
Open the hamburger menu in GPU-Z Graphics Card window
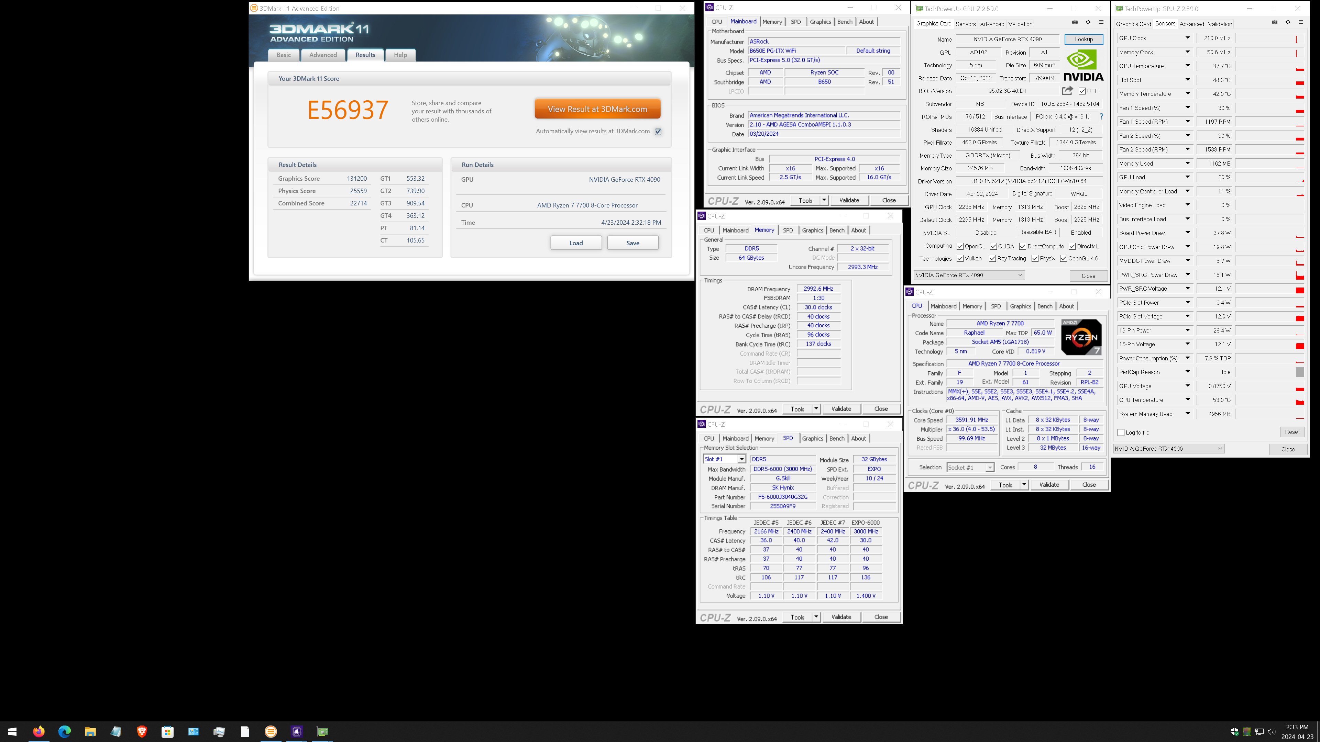coord(1101,23)
